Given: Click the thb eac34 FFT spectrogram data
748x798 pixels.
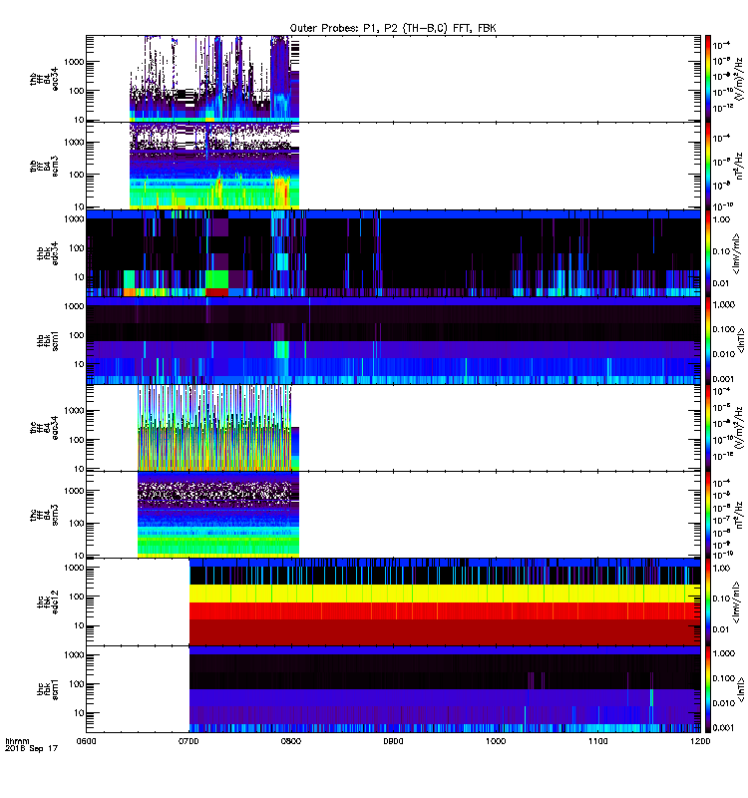Looking at the screenshot, I should (214, 79).
